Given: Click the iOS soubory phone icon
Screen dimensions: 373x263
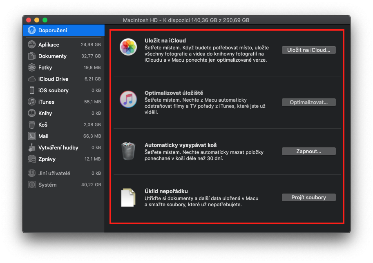Looking at the screenshot, I should [31, 90].
